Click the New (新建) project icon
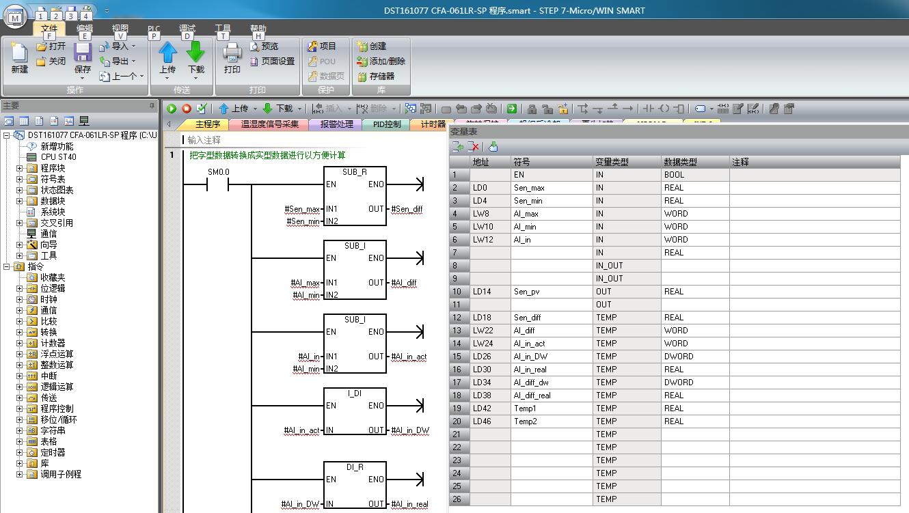This screenshot has width=909, height=513. pyautogui.click(x=19, y=53)
